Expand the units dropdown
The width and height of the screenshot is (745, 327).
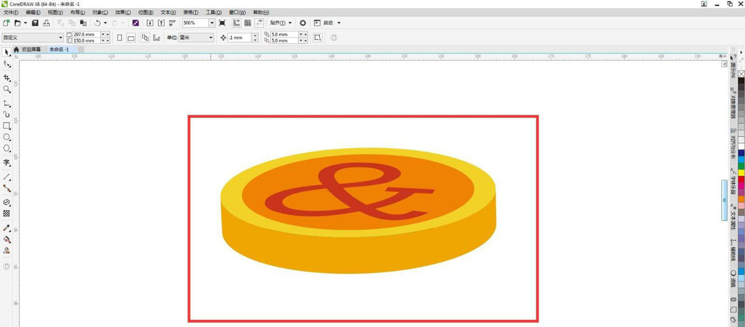point(210,38)
